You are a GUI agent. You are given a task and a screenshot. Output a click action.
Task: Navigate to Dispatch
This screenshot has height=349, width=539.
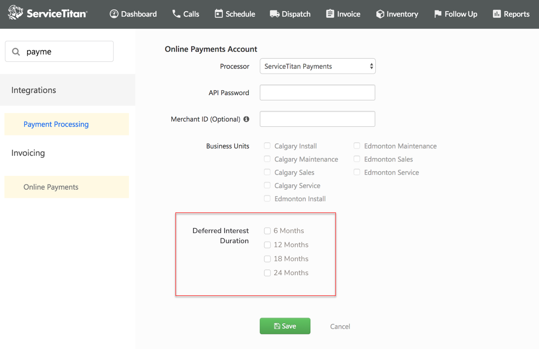coord(290,14)
